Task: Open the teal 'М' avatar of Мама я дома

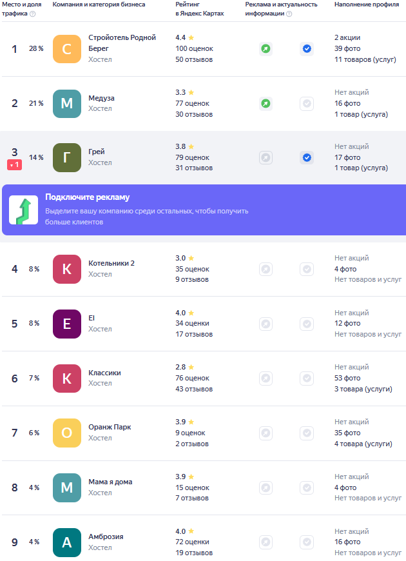Action: coord(67,488)
